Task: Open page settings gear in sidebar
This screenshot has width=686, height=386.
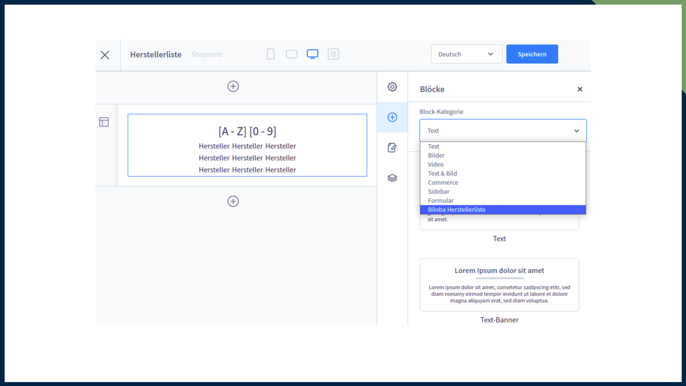Action: pyautogui.click(x=392, y=87)
